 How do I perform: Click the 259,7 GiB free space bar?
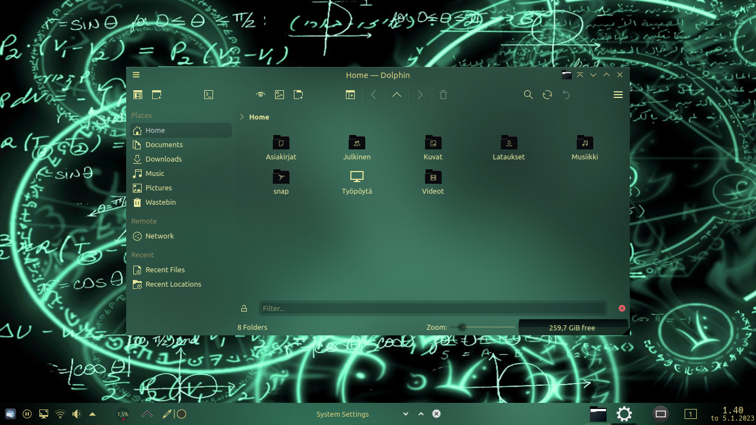point(573,328)
